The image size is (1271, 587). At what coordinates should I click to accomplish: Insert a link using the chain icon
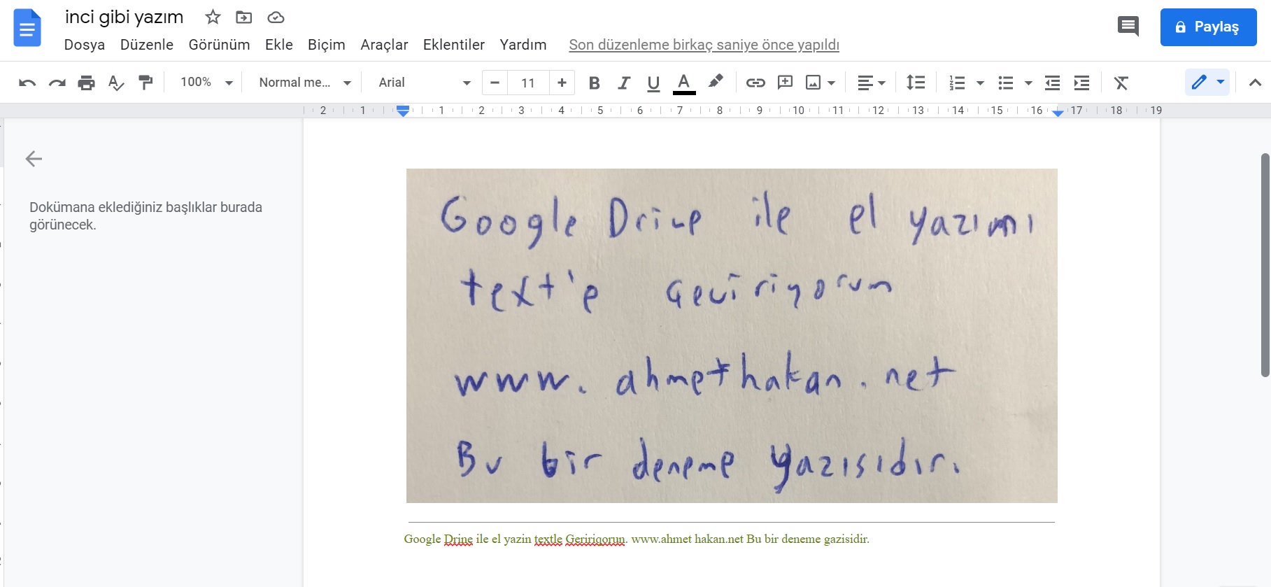(755, 83)
